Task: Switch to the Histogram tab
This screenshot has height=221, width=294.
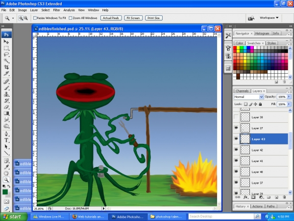Action: click(262, 33)
